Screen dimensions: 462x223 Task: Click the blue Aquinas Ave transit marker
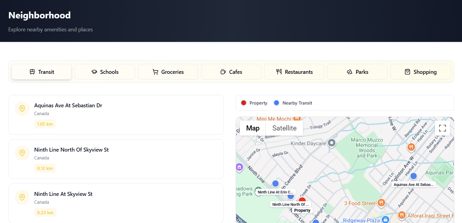point(414,176)
